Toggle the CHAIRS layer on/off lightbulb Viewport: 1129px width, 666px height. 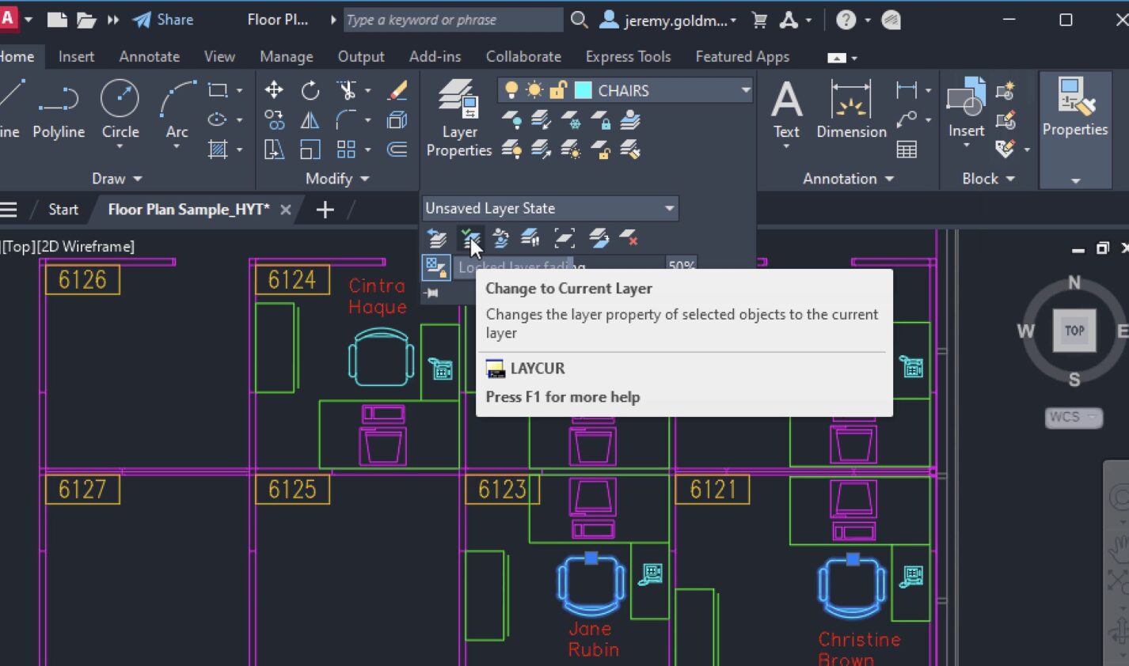pyautogui.click(x=511, y=90)
